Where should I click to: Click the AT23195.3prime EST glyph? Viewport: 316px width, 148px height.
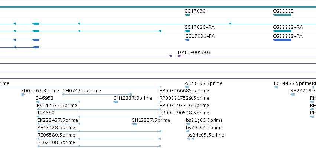[186, 87]
